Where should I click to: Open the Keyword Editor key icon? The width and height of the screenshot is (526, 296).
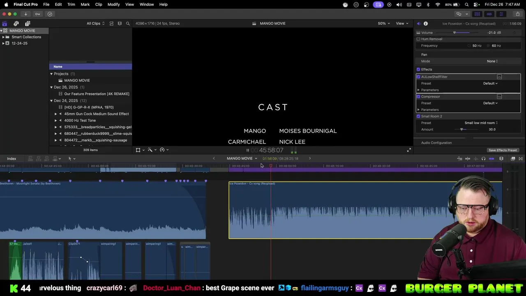point(37,14)
